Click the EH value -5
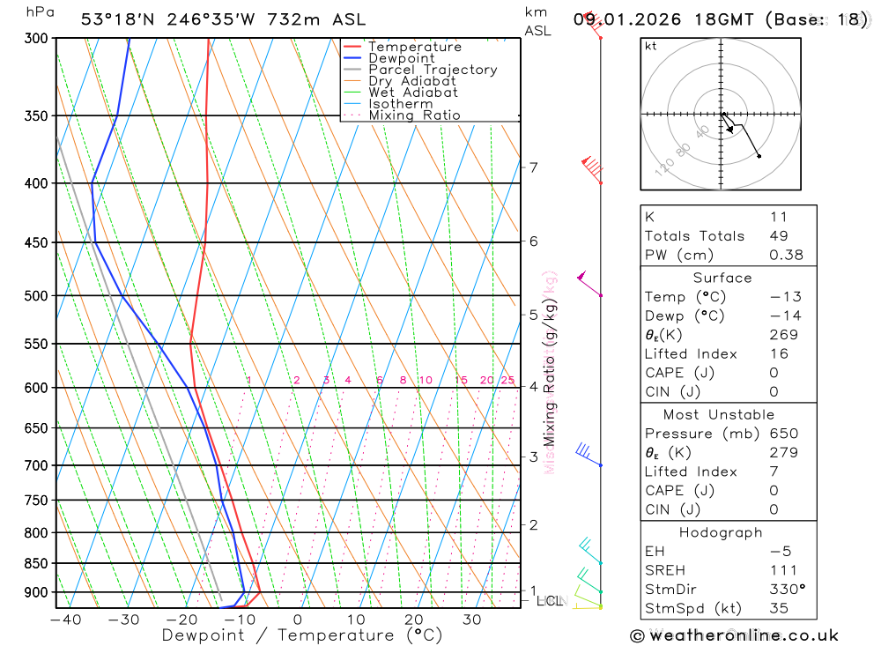The image size is (881, 646). click(781, 552)
